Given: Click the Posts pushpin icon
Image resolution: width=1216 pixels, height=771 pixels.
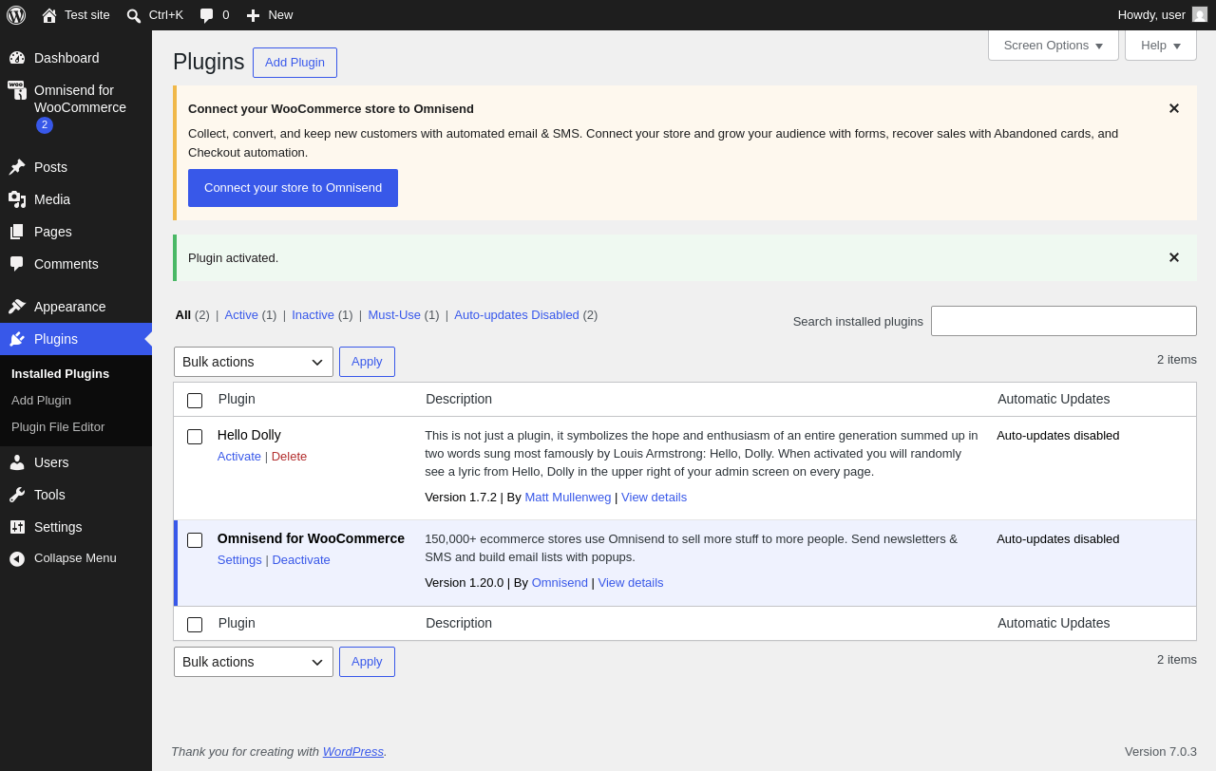Looking at the screenshot, I should tap(17, 167).
